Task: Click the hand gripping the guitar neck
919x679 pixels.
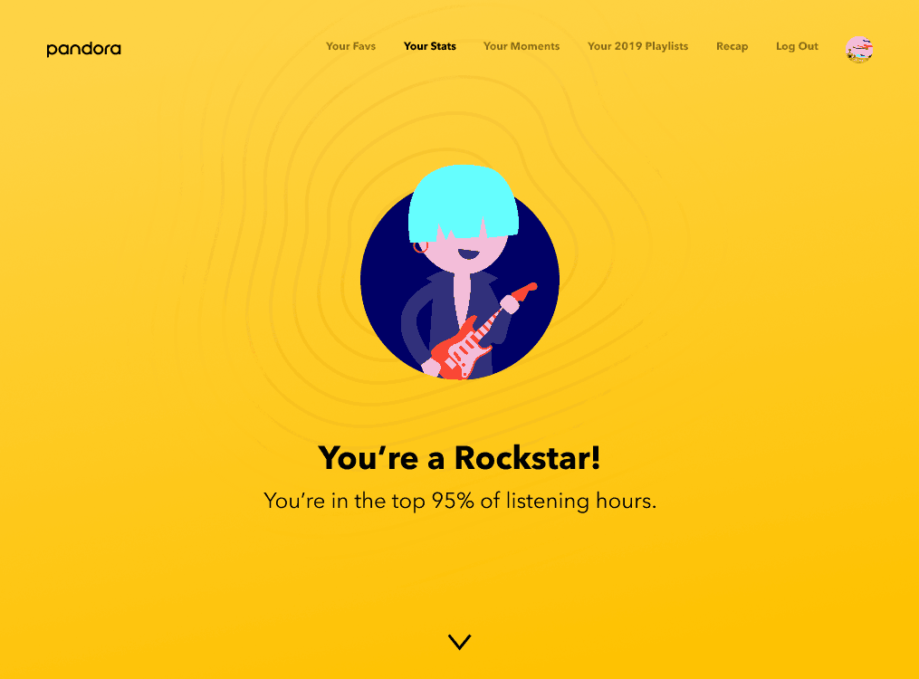Action: [510, 304]
